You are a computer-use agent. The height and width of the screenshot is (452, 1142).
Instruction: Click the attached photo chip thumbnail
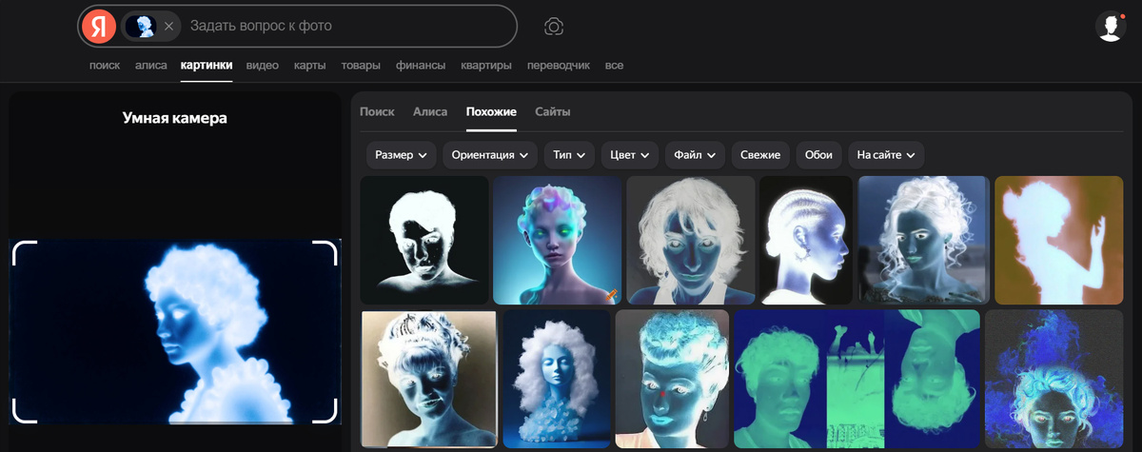point(142,27)
